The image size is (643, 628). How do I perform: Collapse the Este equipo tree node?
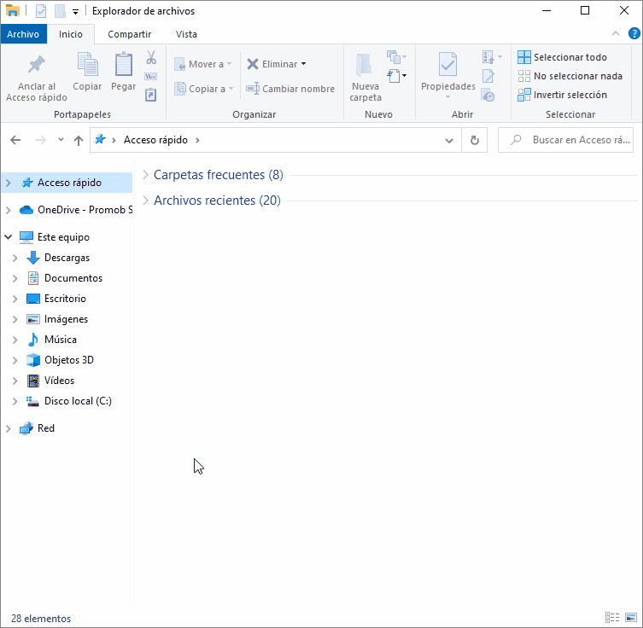click(x=9, y=237)
